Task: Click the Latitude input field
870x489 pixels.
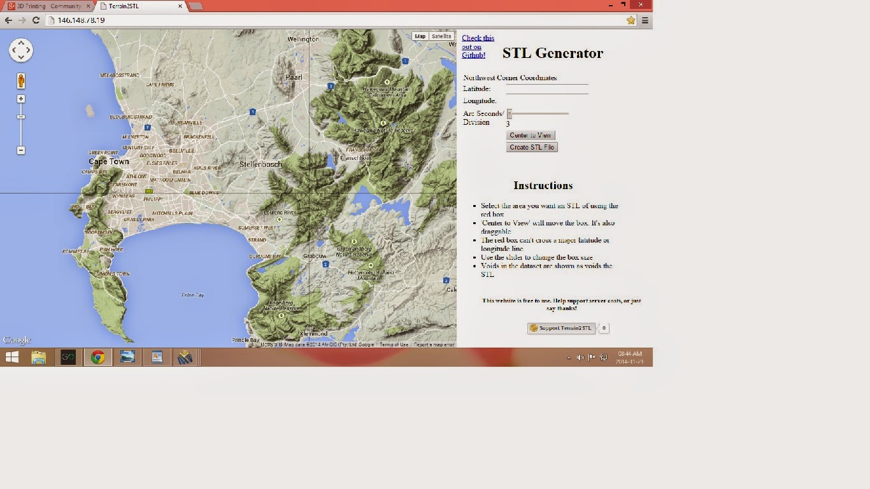Action: click(547, 89)
